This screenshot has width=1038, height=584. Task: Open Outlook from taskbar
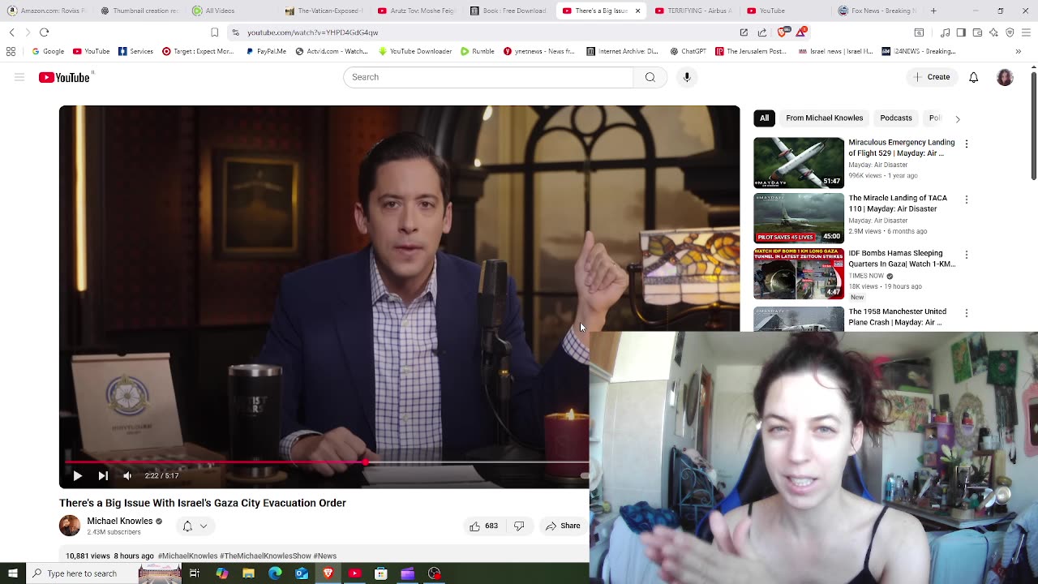(x=302, y=573)
